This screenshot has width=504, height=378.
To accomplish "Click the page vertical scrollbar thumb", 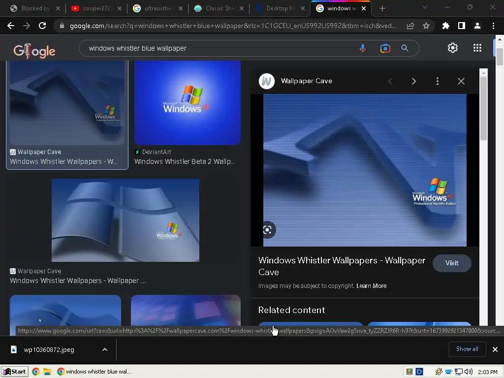I will coord(500,57).
